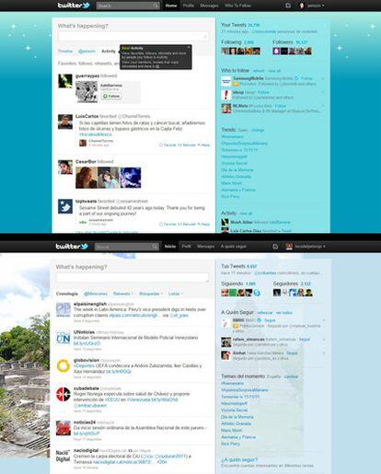
Task: Open compose tweet icon in the Spanish top bar
Action: pyautogui.click(x=275, y=247)
